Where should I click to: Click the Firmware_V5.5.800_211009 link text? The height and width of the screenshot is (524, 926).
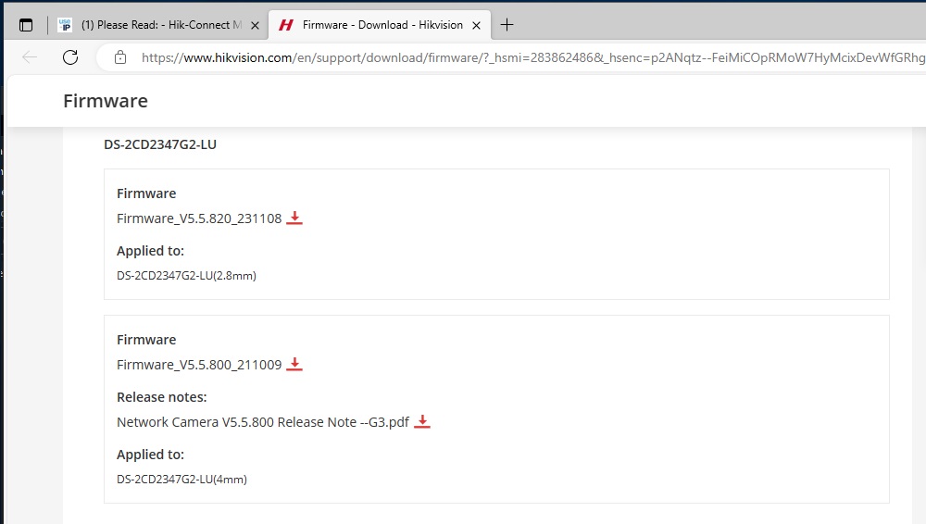pyautogui.click(x=199, y=365)
